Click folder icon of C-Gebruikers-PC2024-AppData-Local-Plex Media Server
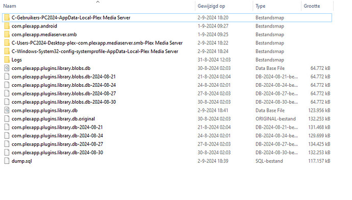Screen dimensions: 352x200 tap(7, 17)
